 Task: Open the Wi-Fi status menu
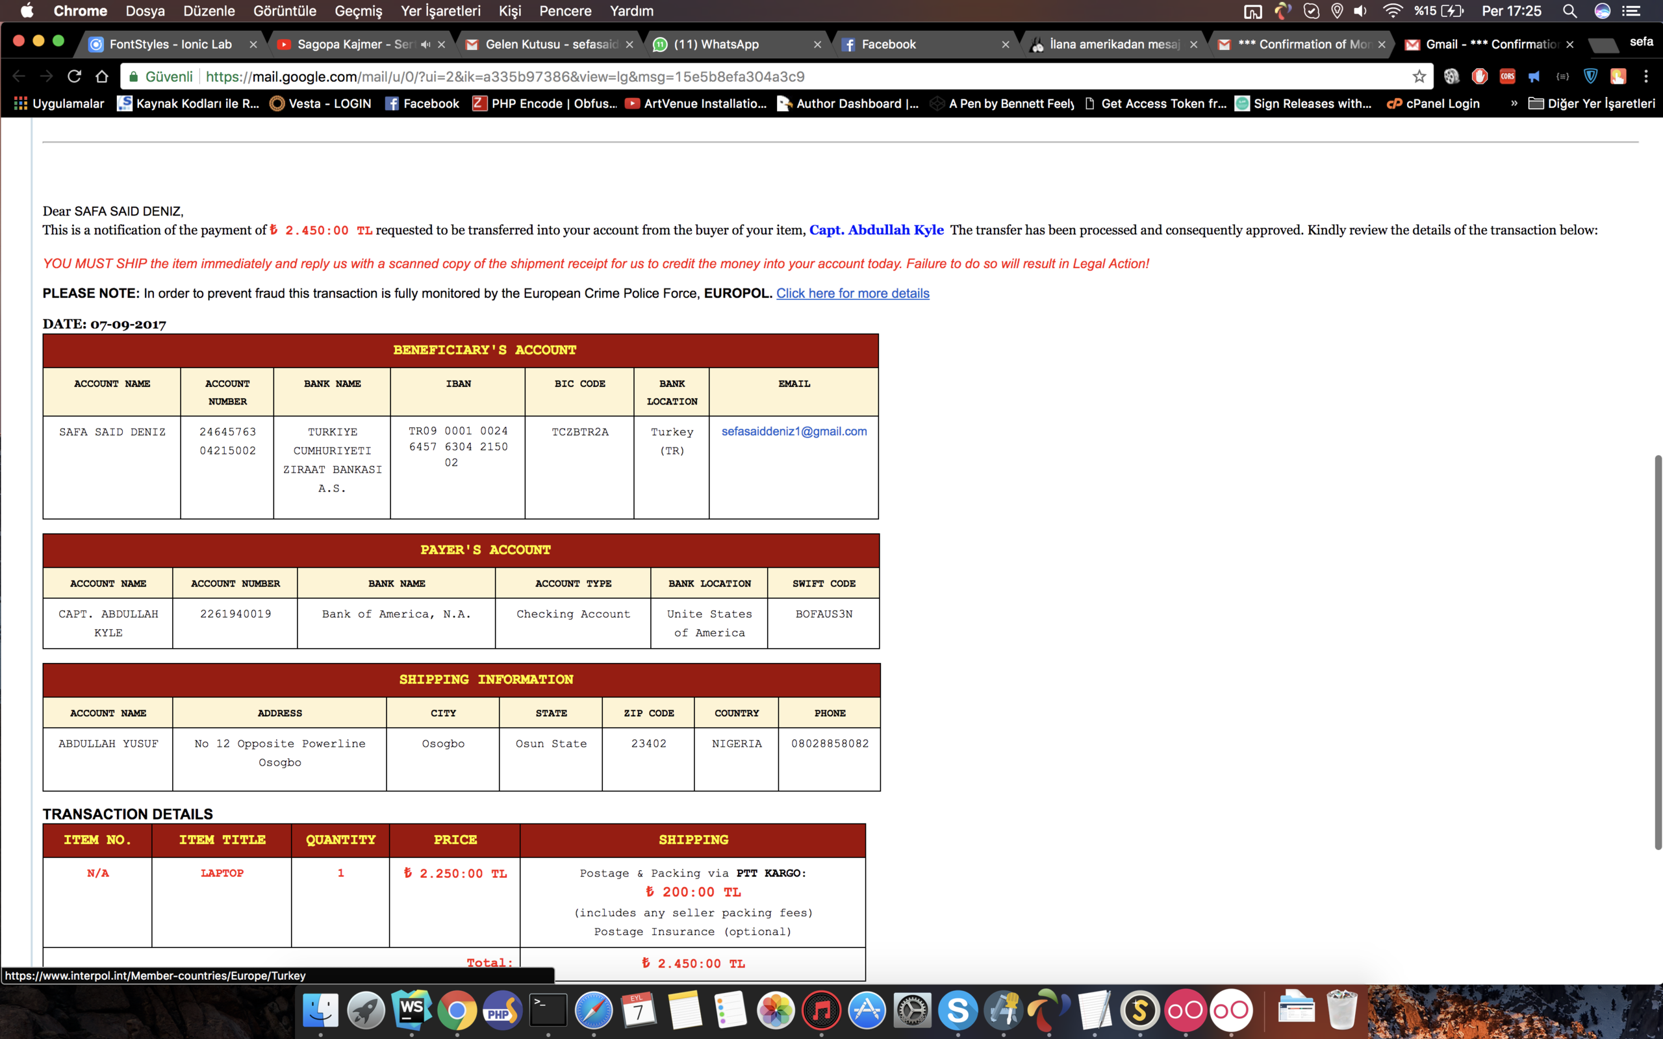pos(1392,11)
